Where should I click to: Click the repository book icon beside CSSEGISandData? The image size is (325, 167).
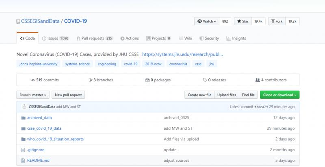(18, 22)
